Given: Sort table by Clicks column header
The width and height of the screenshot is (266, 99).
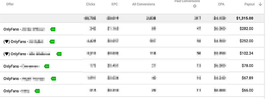Looking at the screenshot, I should 91,4.
